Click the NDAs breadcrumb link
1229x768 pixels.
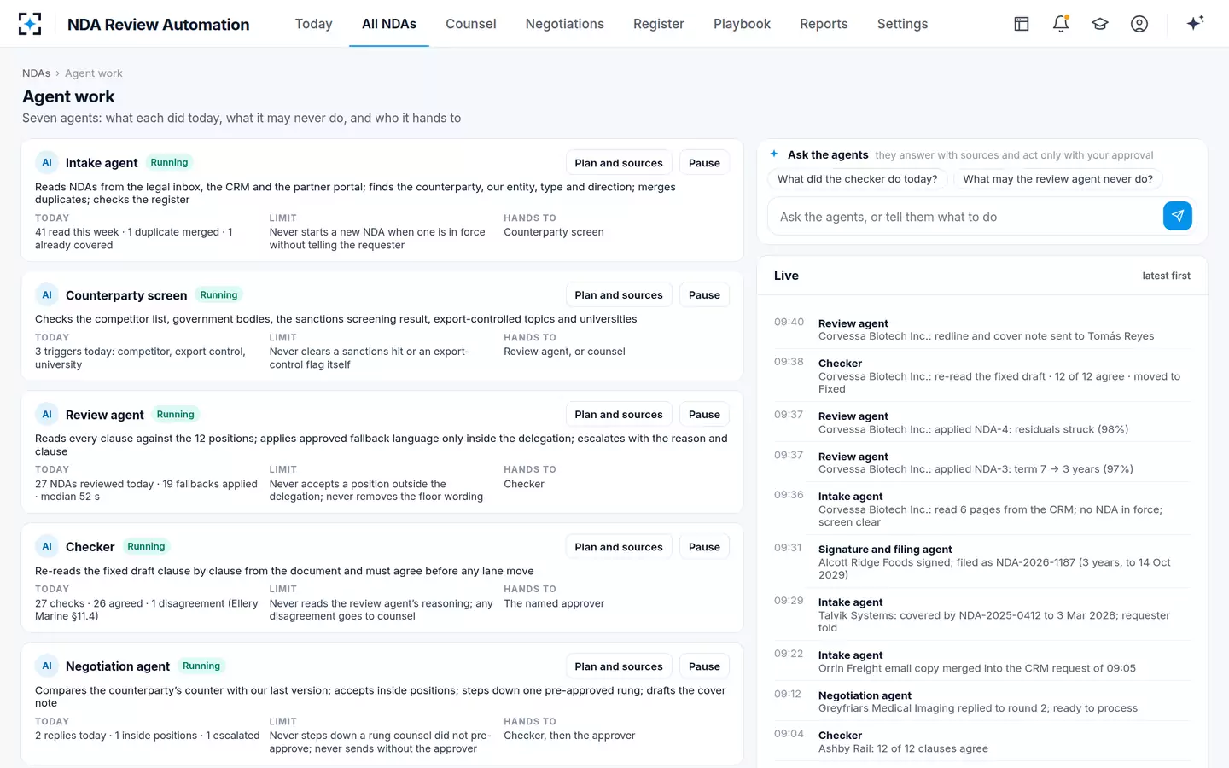[36, 73]
